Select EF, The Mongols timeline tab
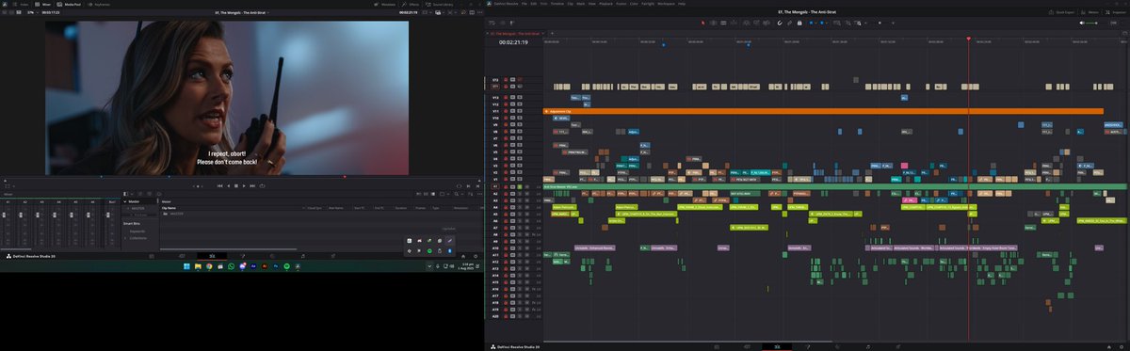 pyautogui.click(x=516, y=33)
